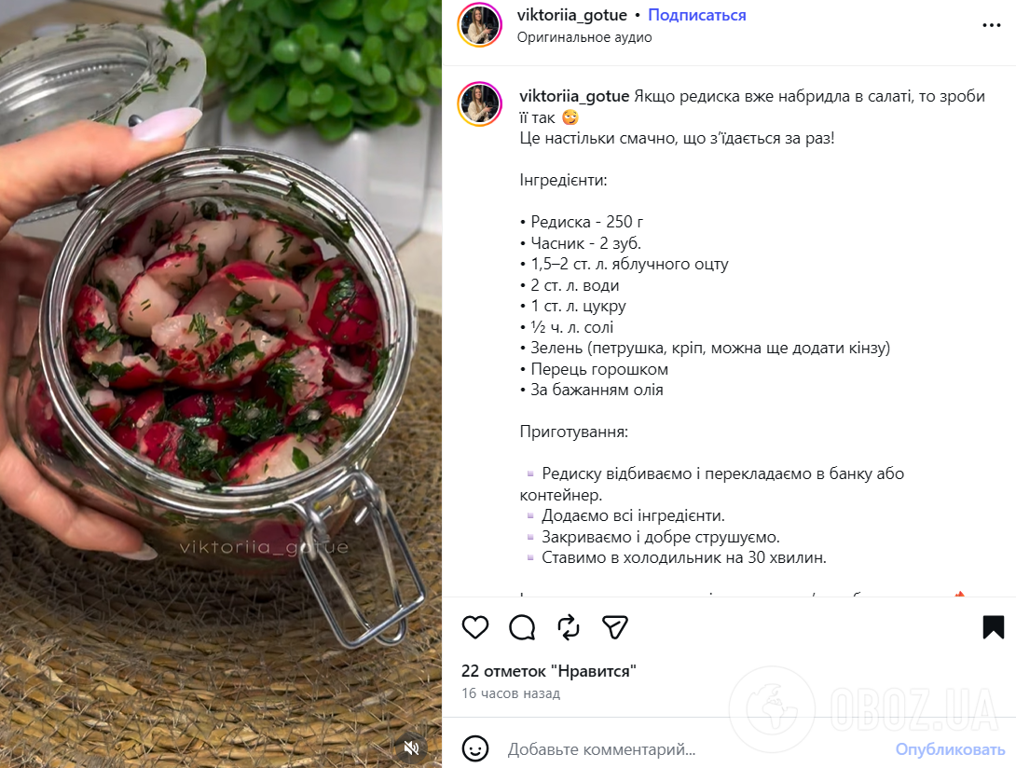Focus the Добавьте комментарий input field
The image size is (1016, 768).
(x=693, y=749)
